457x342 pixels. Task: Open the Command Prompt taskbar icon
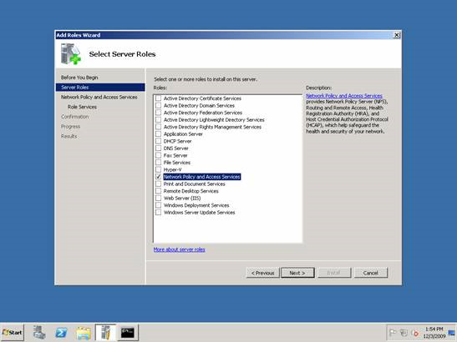pos(128,332)
